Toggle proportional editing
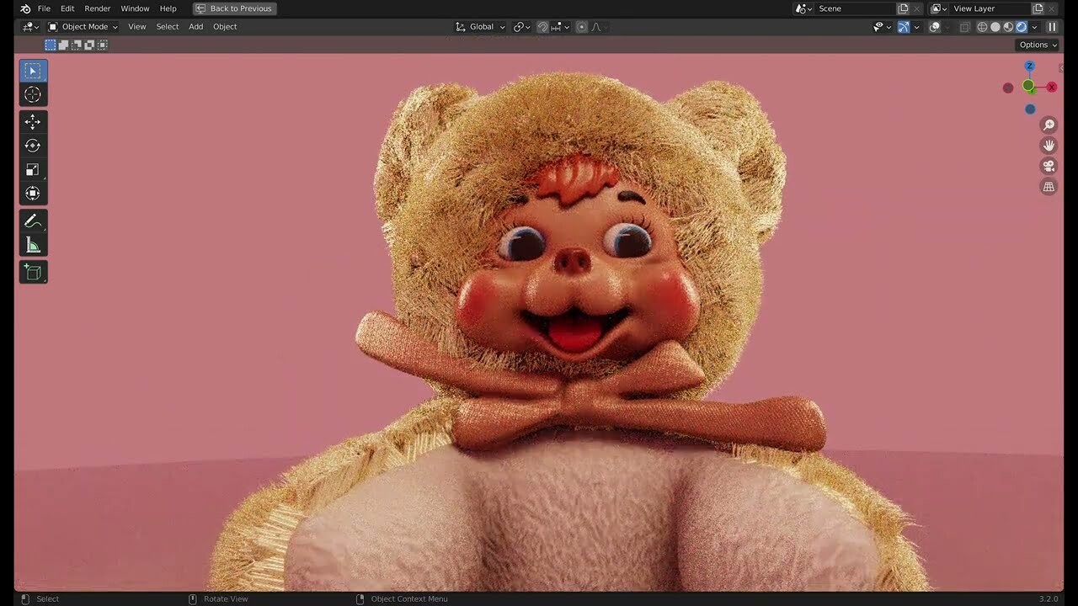Screen dimensions: 1078x606 click(581, 26)
